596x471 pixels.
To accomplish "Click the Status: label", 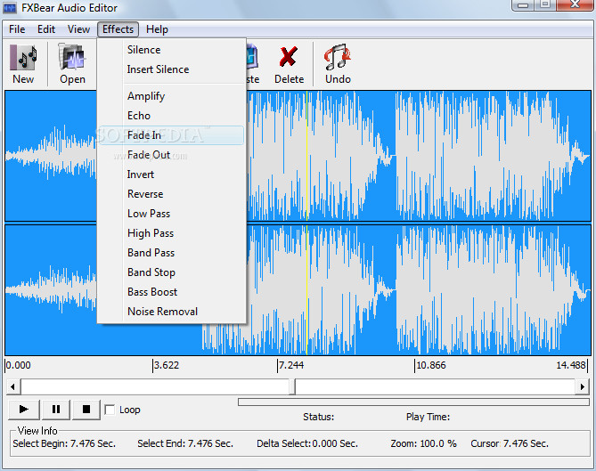I will coord(319,417).
